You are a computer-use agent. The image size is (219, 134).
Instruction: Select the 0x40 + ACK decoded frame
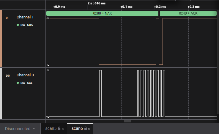(x=188, y=13)
